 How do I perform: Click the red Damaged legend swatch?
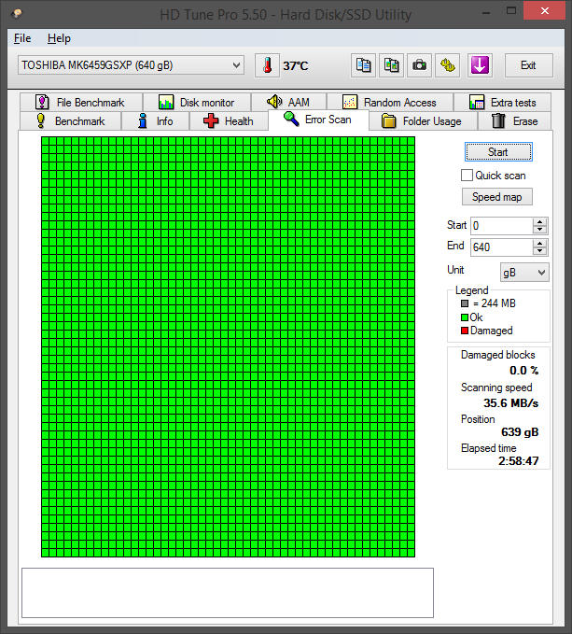click(x=465, y=331)
